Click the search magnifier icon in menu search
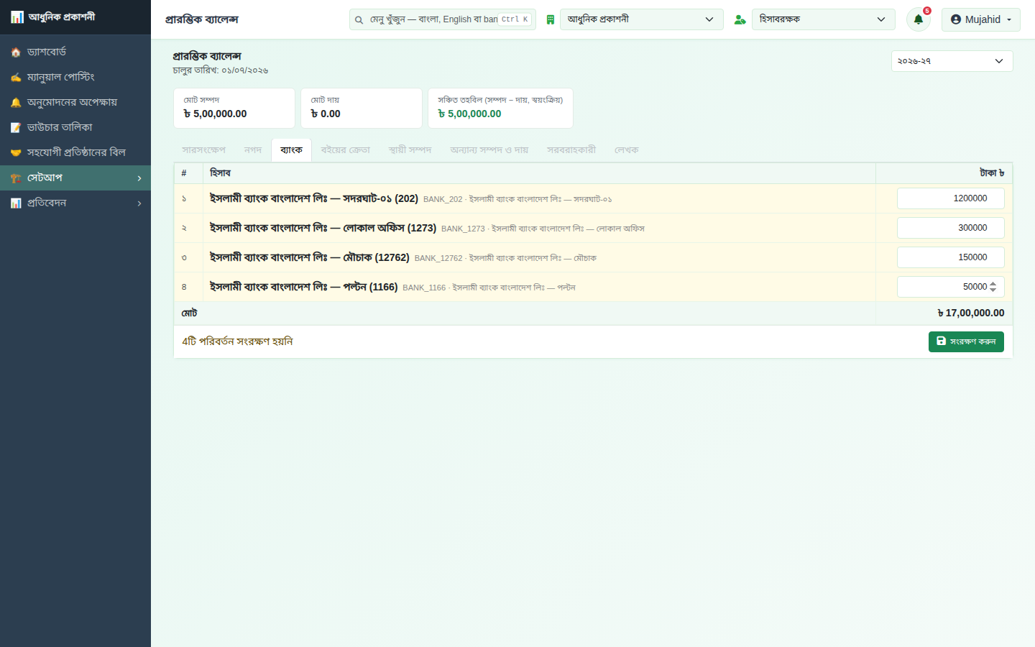 pyautogui.click(x=359, y=19)
